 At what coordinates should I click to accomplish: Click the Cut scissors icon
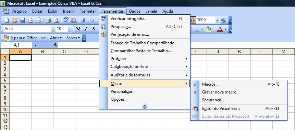tap(84, 20)
